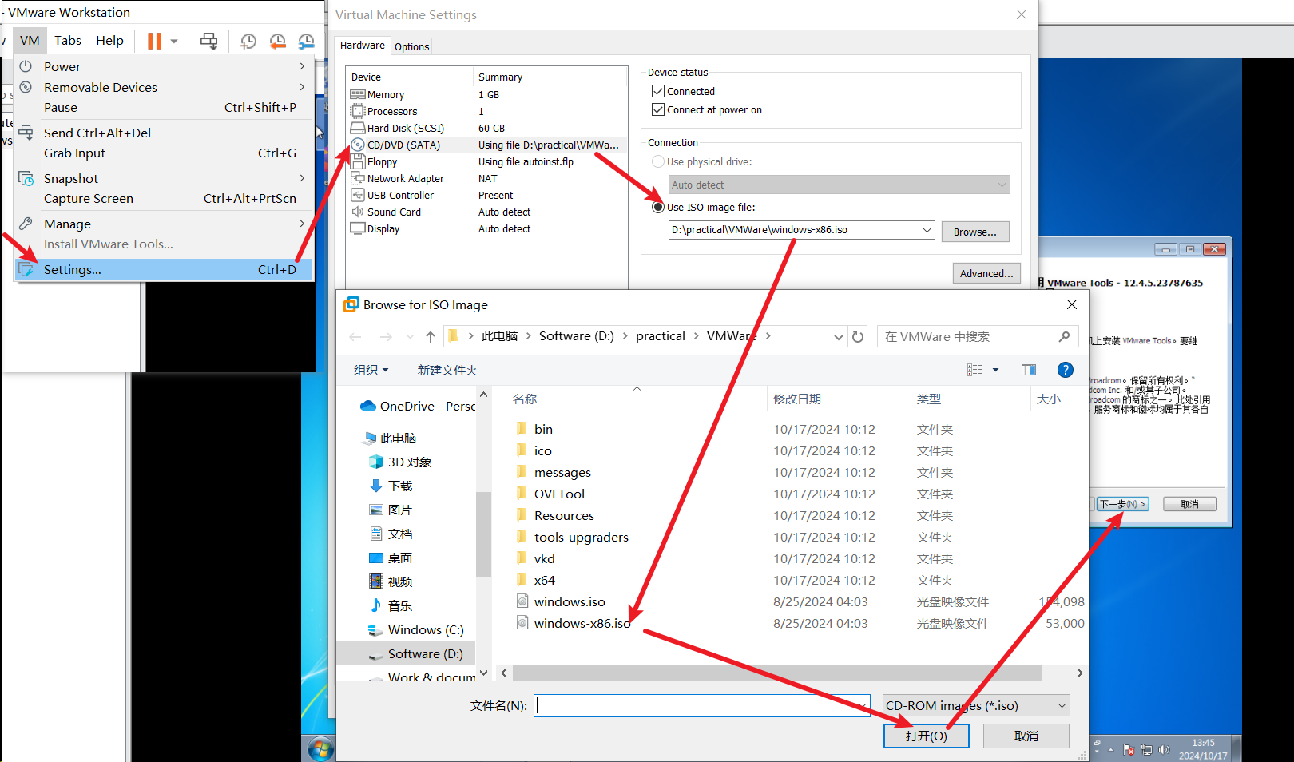This screenshot has width=1294, height=762.
Task: Open view options dropdown arrow
Action: coord(995,370)
